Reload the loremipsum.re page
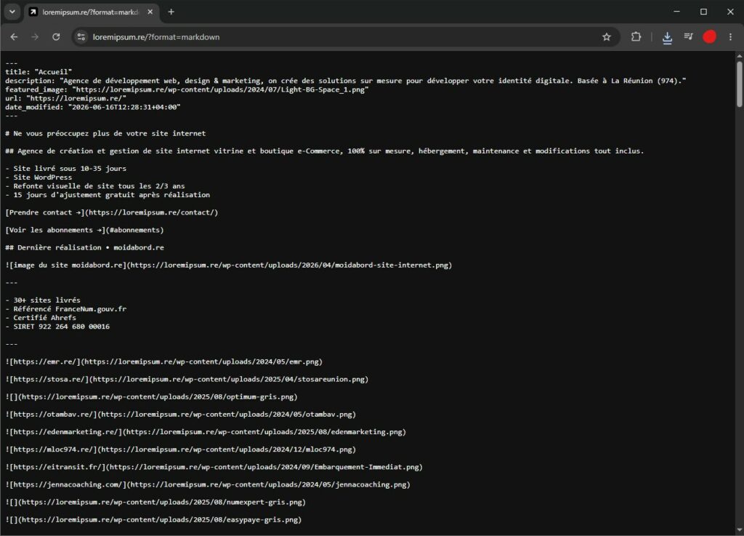 [56, 37]
